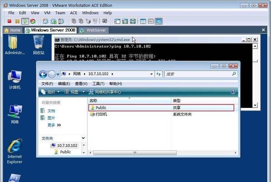Collapse the 文件夹 (Folders) pane chevron
271x182 pixels.
(x=83, y=138)
